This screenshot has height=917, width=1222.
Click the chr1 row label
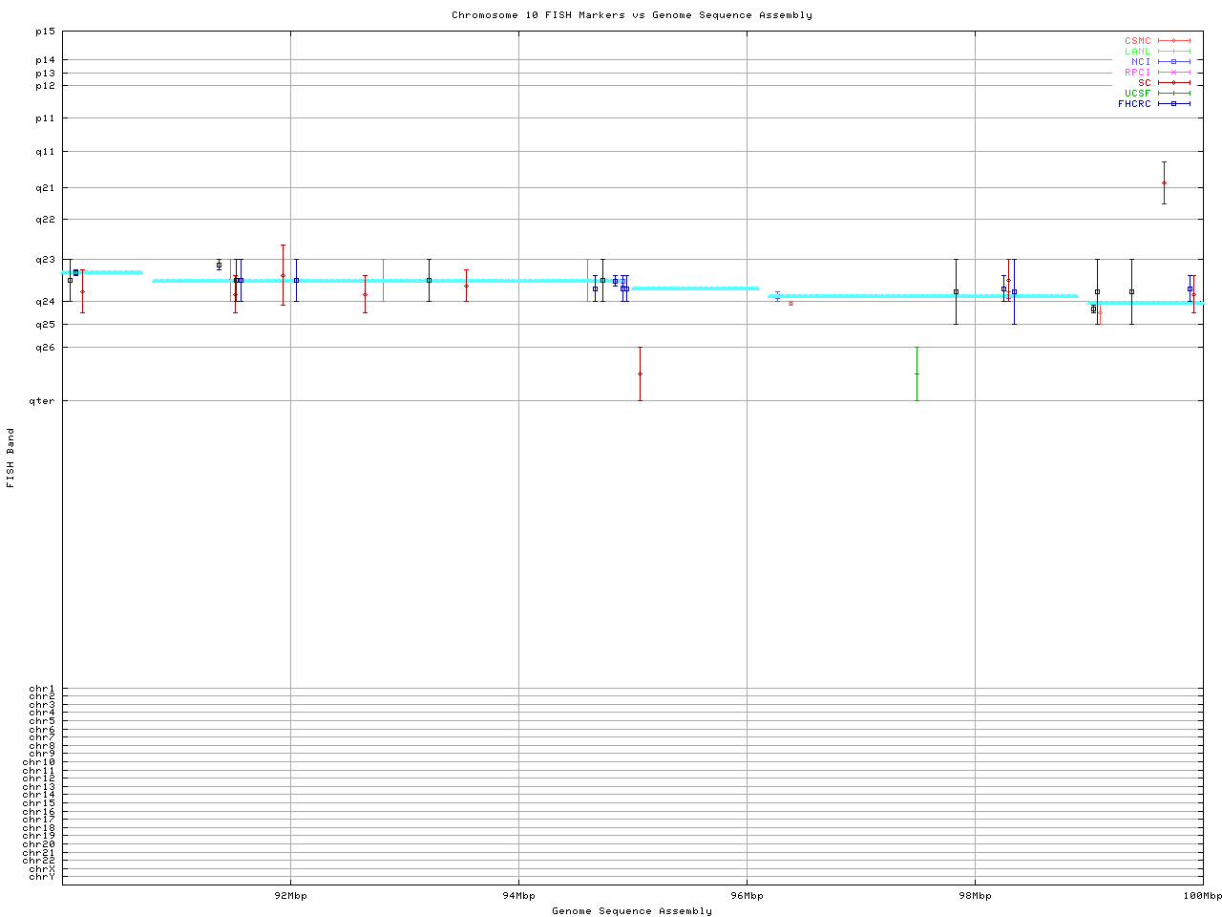(42, 689)
